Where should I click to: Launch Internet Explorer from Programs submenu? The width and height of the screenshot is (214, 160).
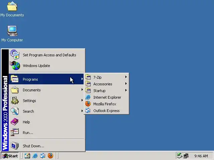(x=107, y=97)
